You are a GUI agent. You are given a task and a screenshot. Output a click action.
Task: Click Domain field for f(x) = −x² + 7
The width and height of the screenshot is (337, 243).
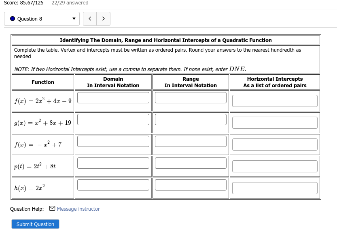coord(113,141)
